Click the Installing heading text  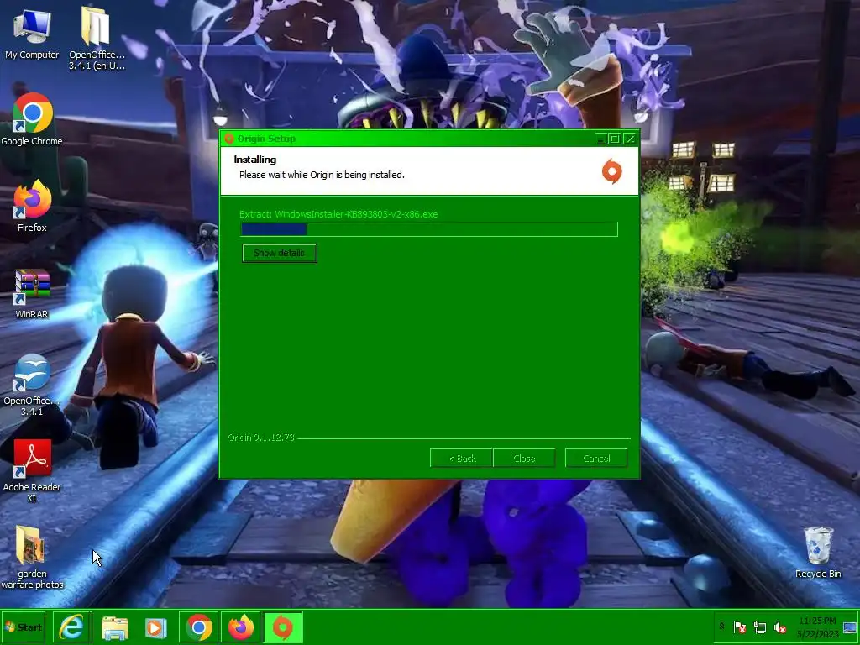[255, 160]
